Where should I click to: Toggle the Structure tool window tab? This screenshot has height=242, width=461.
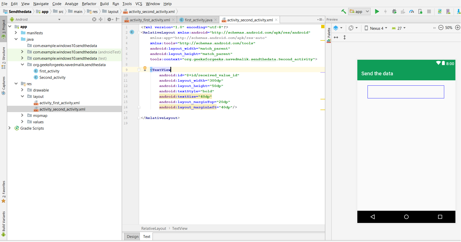[4, 58]
